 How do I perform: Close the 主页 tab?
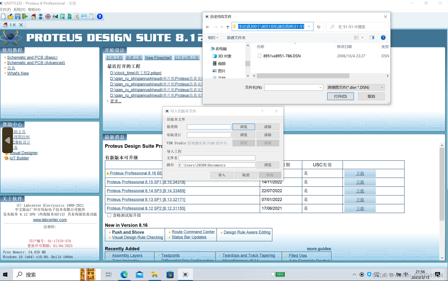tap(21, 25)
